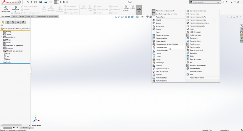Switch to the Motion Study 1 tab
This screenshot has width=243, height=131.
(26, 128)
